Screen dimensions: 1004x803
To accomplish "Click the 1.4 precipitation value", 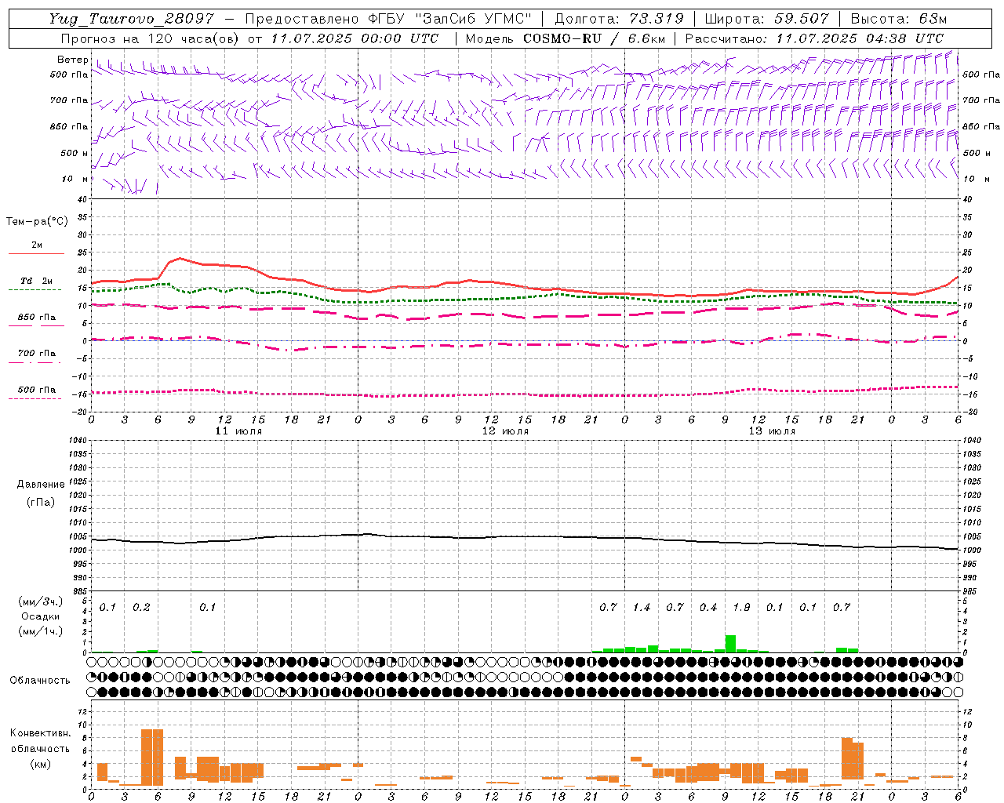I will point(642,607).
